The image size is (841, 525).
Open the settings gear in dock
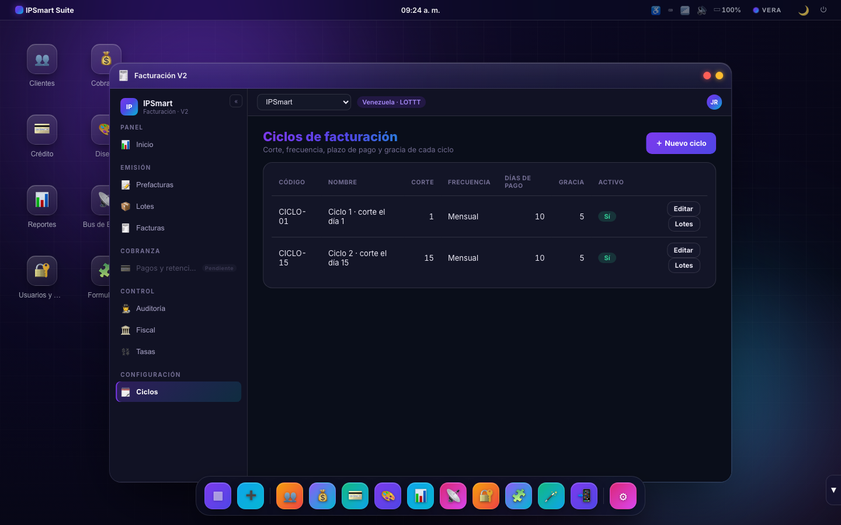(623, 496)
